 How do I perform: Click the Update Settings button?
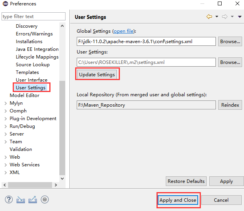click(x=97, y=74)
